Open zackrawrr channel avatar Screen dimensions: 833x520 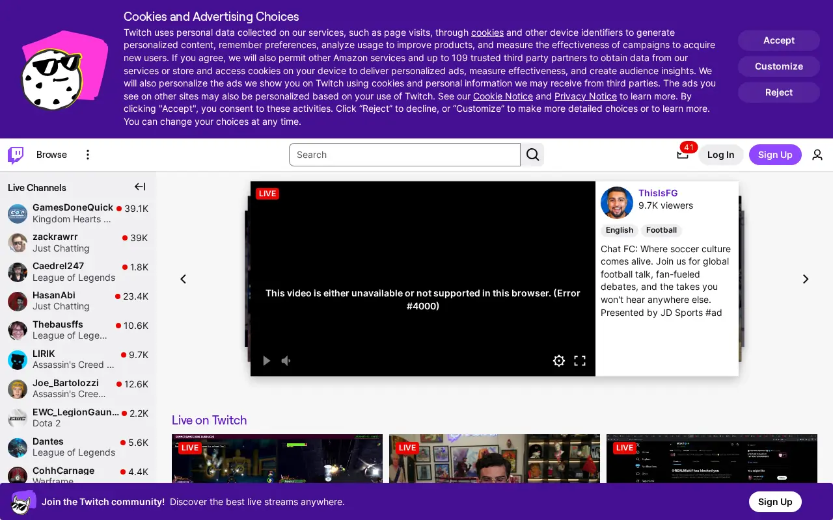(x=18, y=243)
